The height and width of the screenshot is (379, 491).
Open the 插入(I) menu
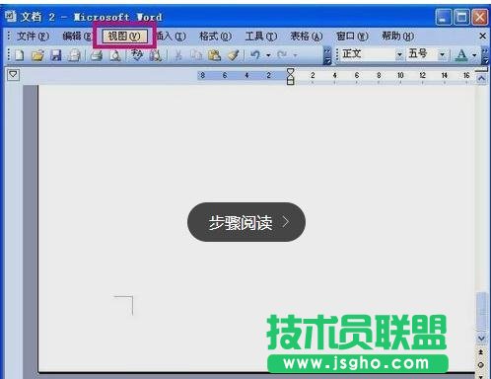(171, 36)
